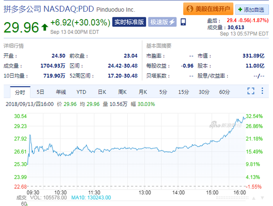Click the 基本面摘要 section heading
The width and height of the screenshot is (273, 206).
(159, 46)
